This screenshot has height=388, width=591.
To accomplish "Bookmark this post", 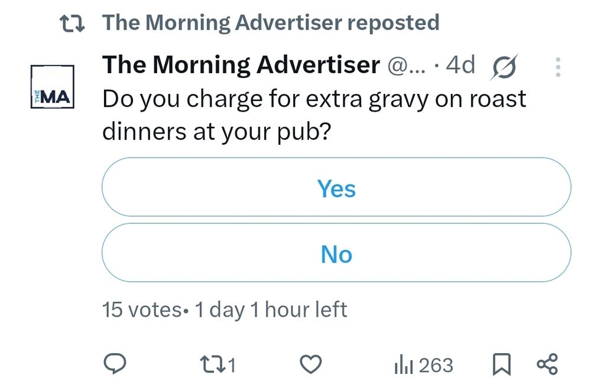I will 502,364.
